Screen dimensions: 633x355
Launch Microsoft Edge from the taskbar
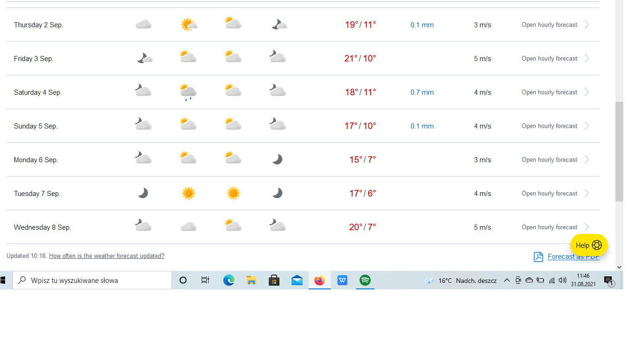(229, 280)
